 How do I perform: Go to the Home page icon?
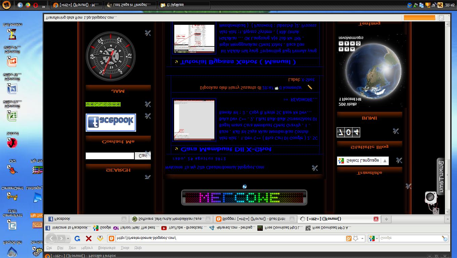100,239
